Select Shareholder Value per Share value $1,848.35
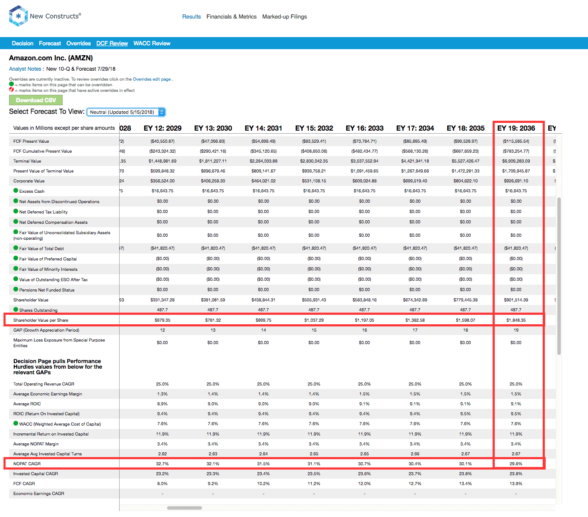 pyautogui.click(x=516, y=320)
